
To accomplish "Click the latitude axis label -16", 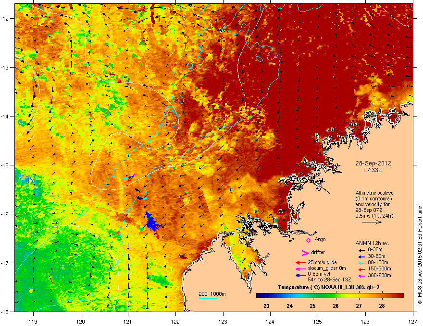I will pyautogui.click(x=5, y=214).
